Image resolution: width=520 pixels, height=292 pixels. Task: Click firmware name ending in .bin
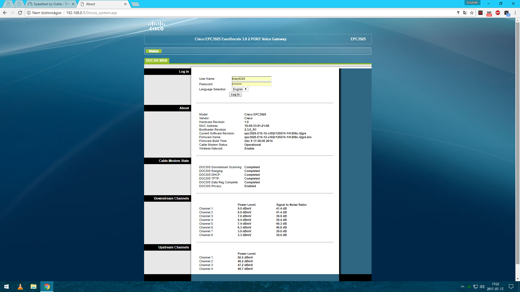pos(278,137)
